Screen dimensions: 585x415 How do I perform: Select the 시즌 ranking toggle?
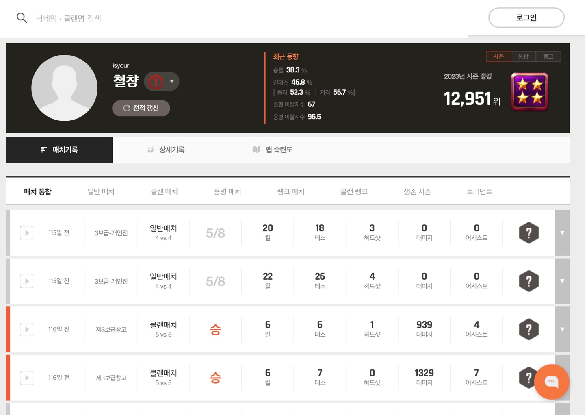pyautogui.click(x=498, y=56)
